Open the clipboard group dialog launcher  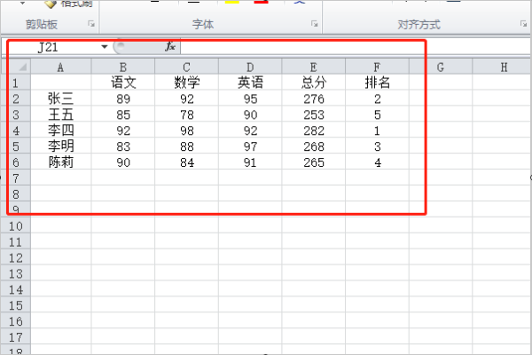[91, 24]
